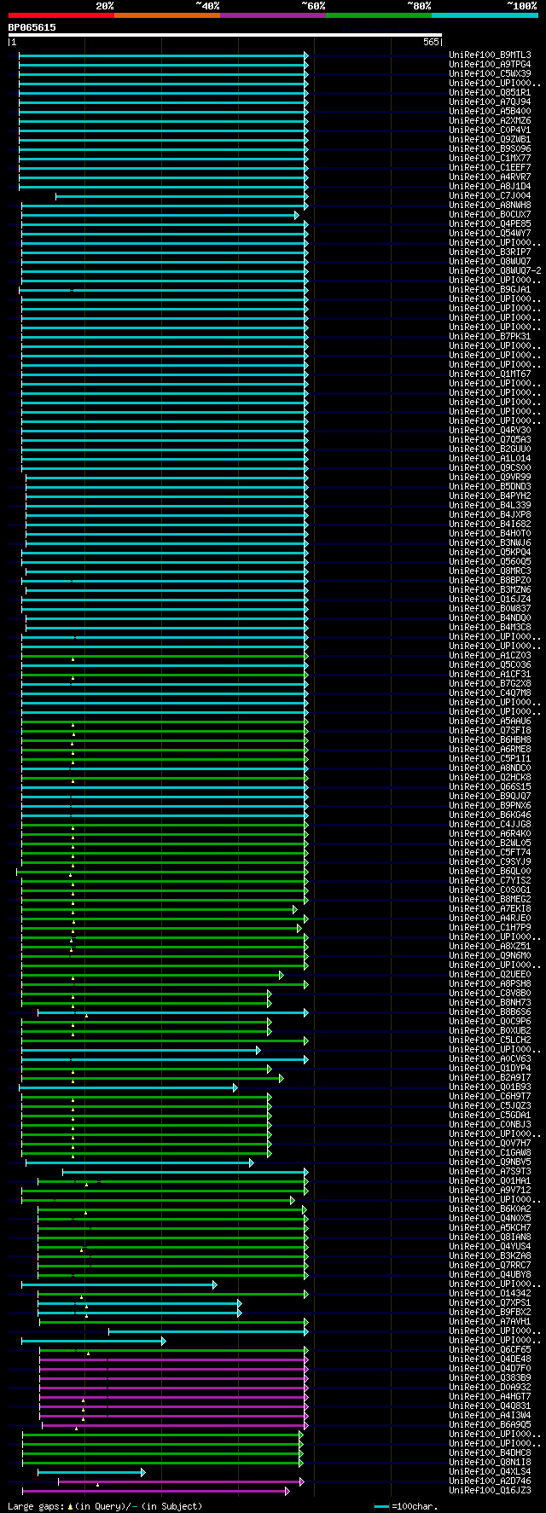Click the UniRef100_B9S096 label
This screenshot has width=546, height=1513.
[490, 149]
